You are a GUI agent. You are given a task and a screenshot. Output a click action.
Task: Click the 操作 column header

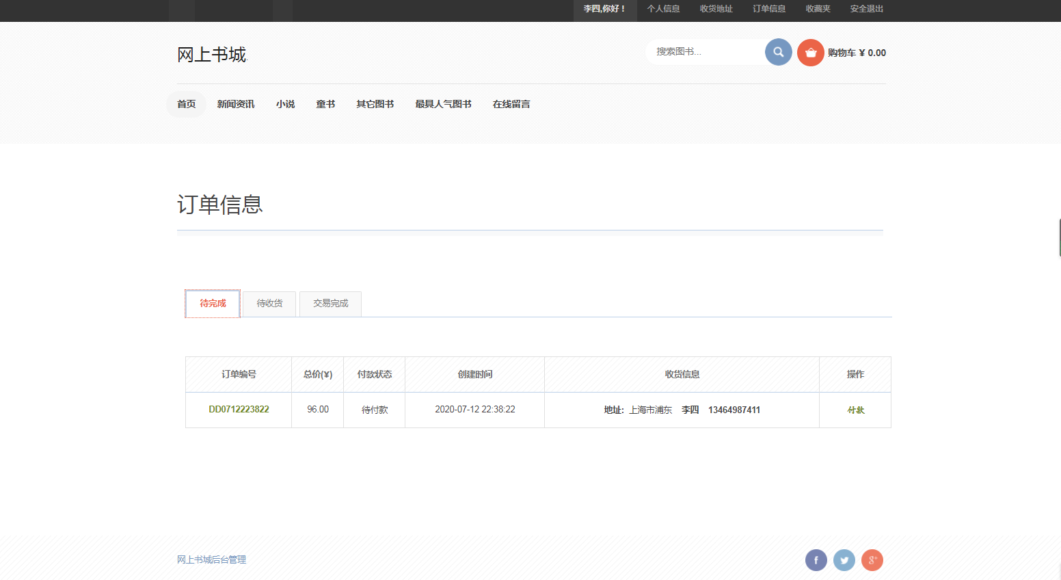pos(855,374)
